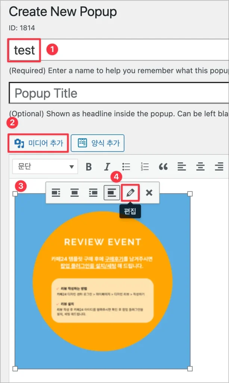The height and width of the screenshot is (383, 229).
Task: Click the pencil 편집 edit image icon
Action: (x=130, y=193)
